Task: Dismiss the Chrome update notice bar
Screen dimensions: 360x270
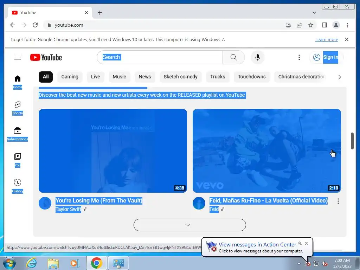Action: pyautogui.click(x=347, y=39)
